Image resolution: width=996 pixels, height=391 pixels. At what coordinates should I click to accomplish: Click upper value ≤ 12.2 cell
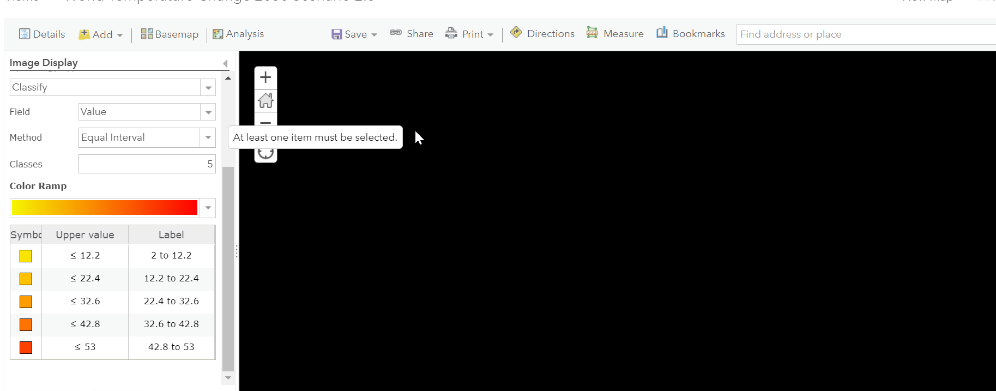pyautogui.click(x=85, y=255)
